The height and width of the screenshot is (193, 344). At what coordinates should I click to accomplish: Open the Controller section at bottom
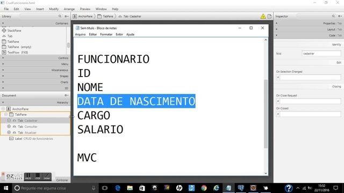click(x=62, y=180)
